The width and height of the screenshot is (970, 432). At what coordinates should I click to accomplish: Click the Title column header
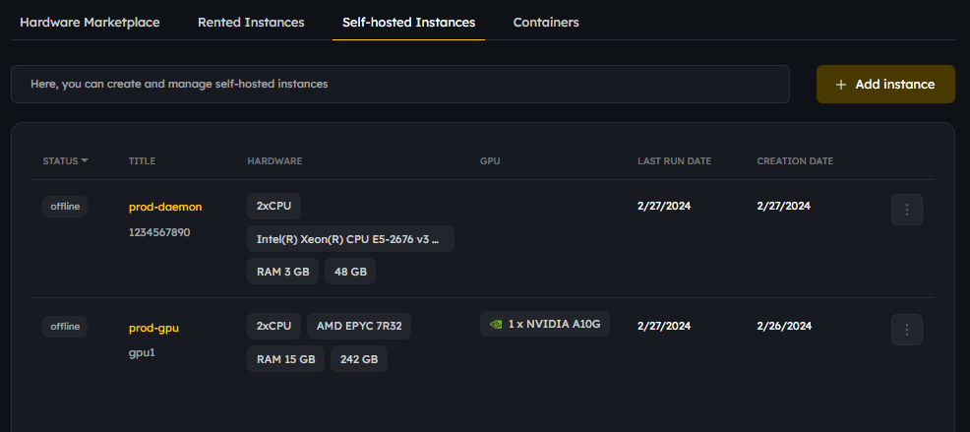point(142,160)
